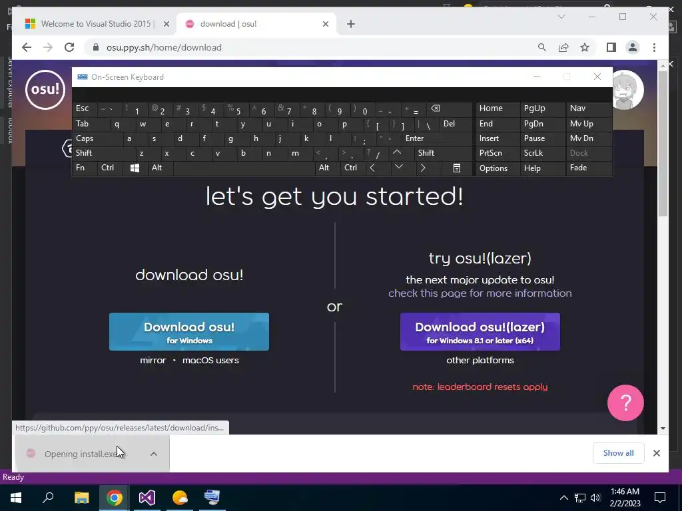Click the page vertical scrollbar thumb
This screenshot has height=511, width=682.
(663, 144)
